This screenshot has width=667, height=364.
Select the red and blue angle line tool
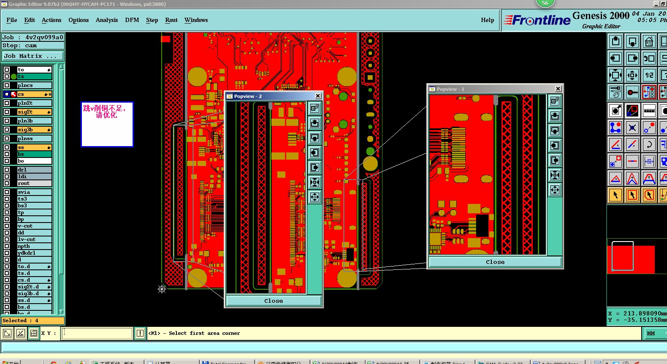[615, 144]
